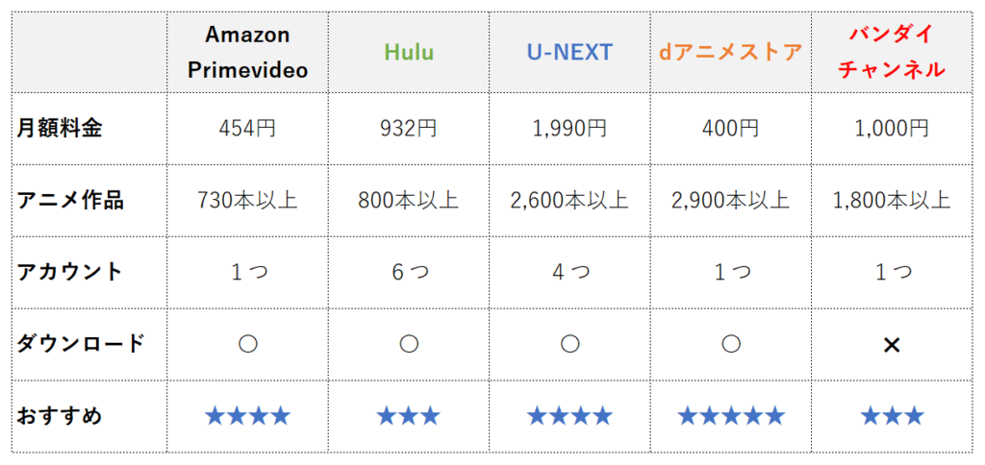
Task: Click the 454円 price cell
Action: click(x=247, y=129)
